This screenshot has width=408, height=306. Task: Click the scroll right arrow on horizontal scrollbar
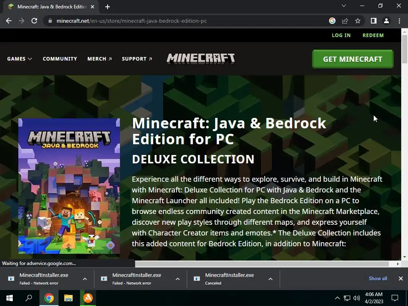(x=398, y=264)
